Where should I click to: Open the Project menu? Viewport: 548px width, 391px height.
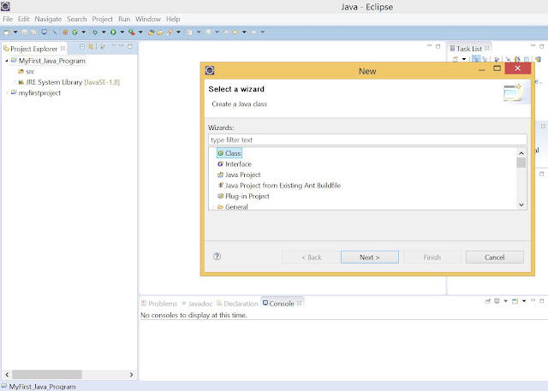103,19
